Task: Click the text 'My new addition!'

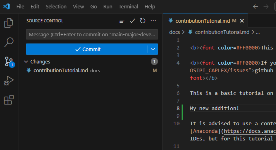Action: click(214, 109)
